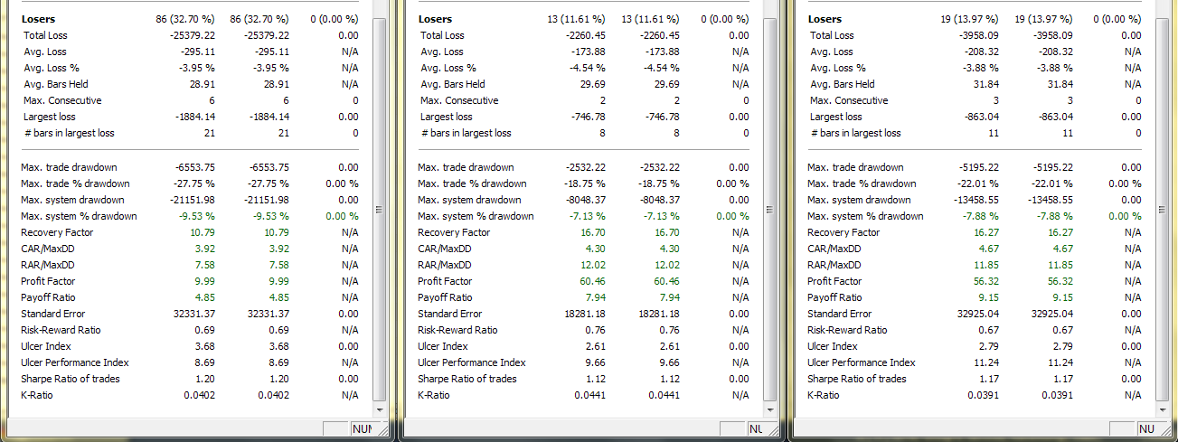The image size is (1178, 442).
Task: Click Avg. Loss label beside -208.32
Action: 833,52
